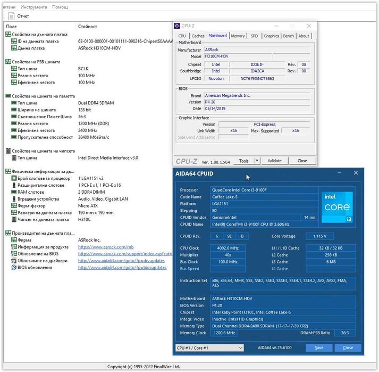Open the Инструменти menu

(x=34, y=7)
